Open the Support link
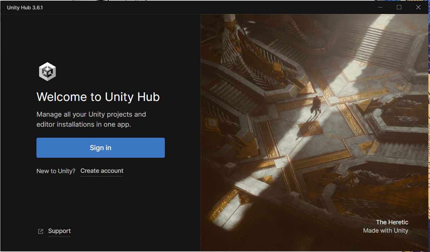The width and height of the screenshot is (430, 252). coord(59,231)
